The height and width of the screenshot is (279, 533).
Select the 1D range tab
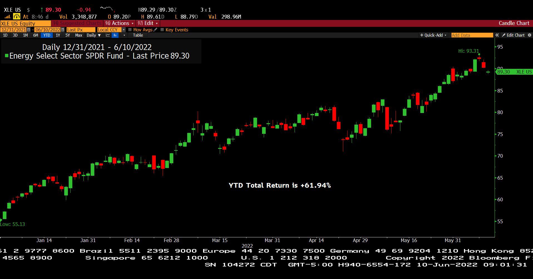(x=5, y=35)
